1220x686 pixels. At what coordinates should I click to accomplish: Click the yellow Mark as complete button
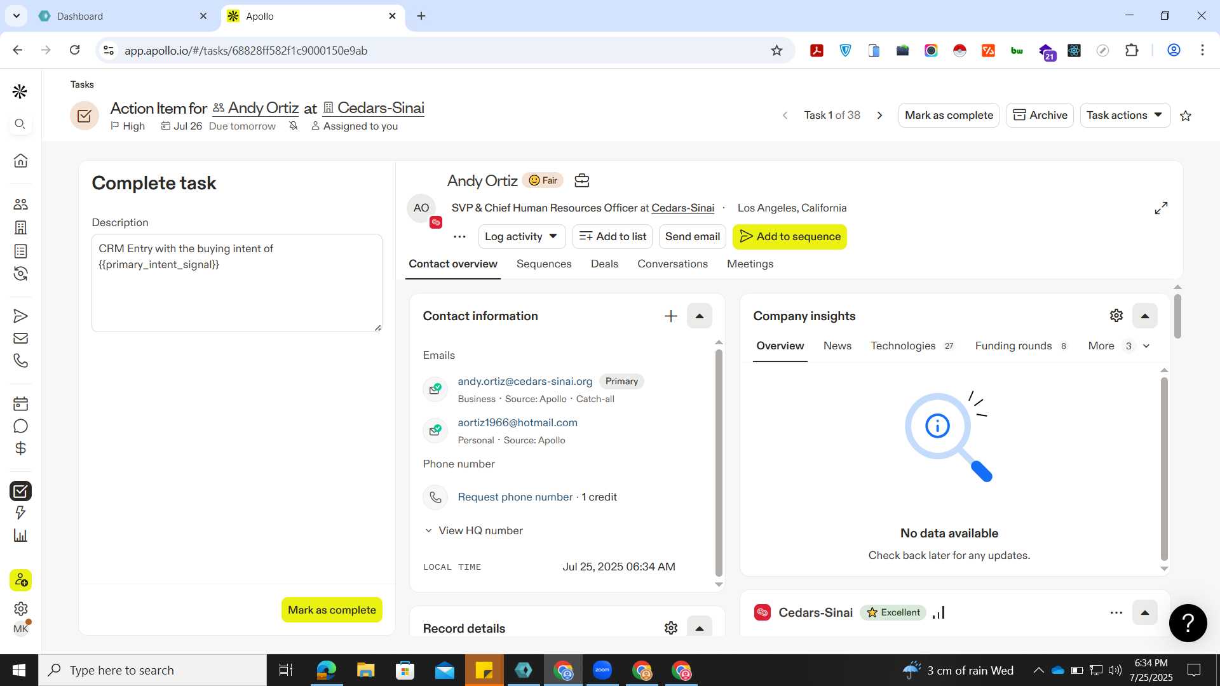[x=332, y=610]
